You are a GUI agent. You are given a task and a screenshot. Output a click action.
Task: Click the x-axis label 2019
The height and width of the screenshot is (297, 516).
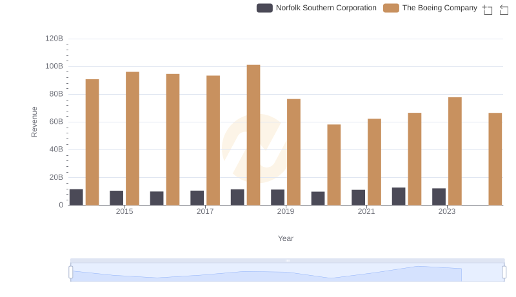(x=286, y=211)
